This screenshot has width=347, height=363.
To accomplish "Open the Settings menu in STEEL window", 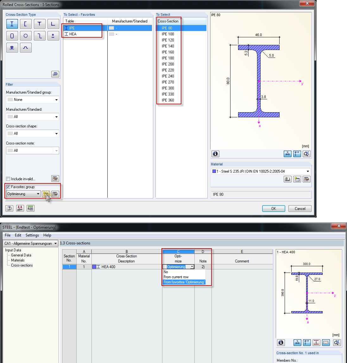I will (32, 235).
